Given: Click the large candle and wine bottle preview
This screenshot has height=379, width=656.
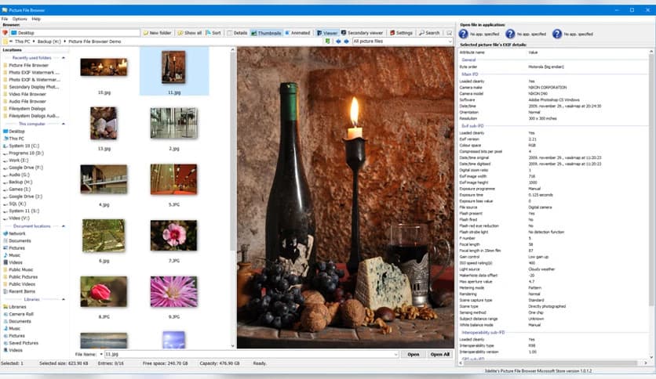Looking at the screenshot, I should click(345, 197).
